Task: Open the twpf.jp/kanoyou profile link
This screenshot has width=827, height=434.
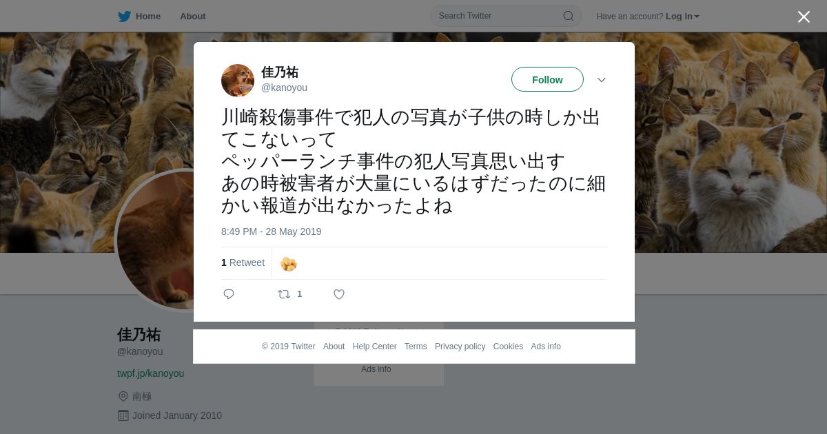Action: tap(150, 373)
